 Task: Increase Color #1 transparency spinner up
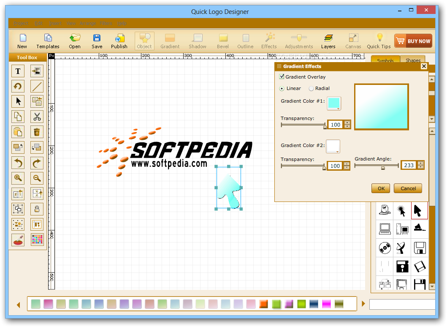pos(347,123)
